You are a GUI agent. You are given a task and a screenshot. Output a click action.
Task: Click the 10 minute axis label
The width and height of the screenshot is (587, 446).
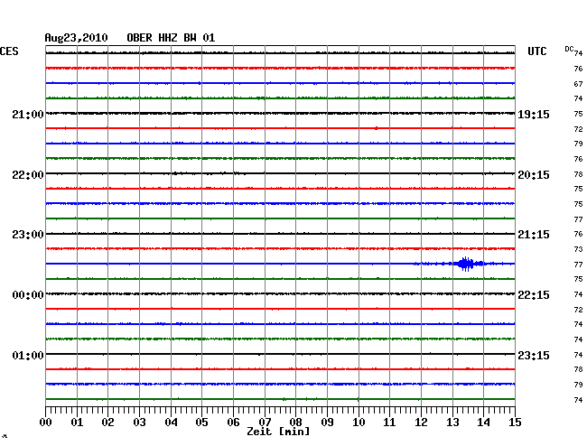(359, 422)
